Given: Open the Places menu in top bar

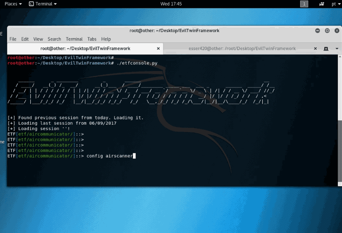Looking at the screenshot, I should tap(13, 4).
